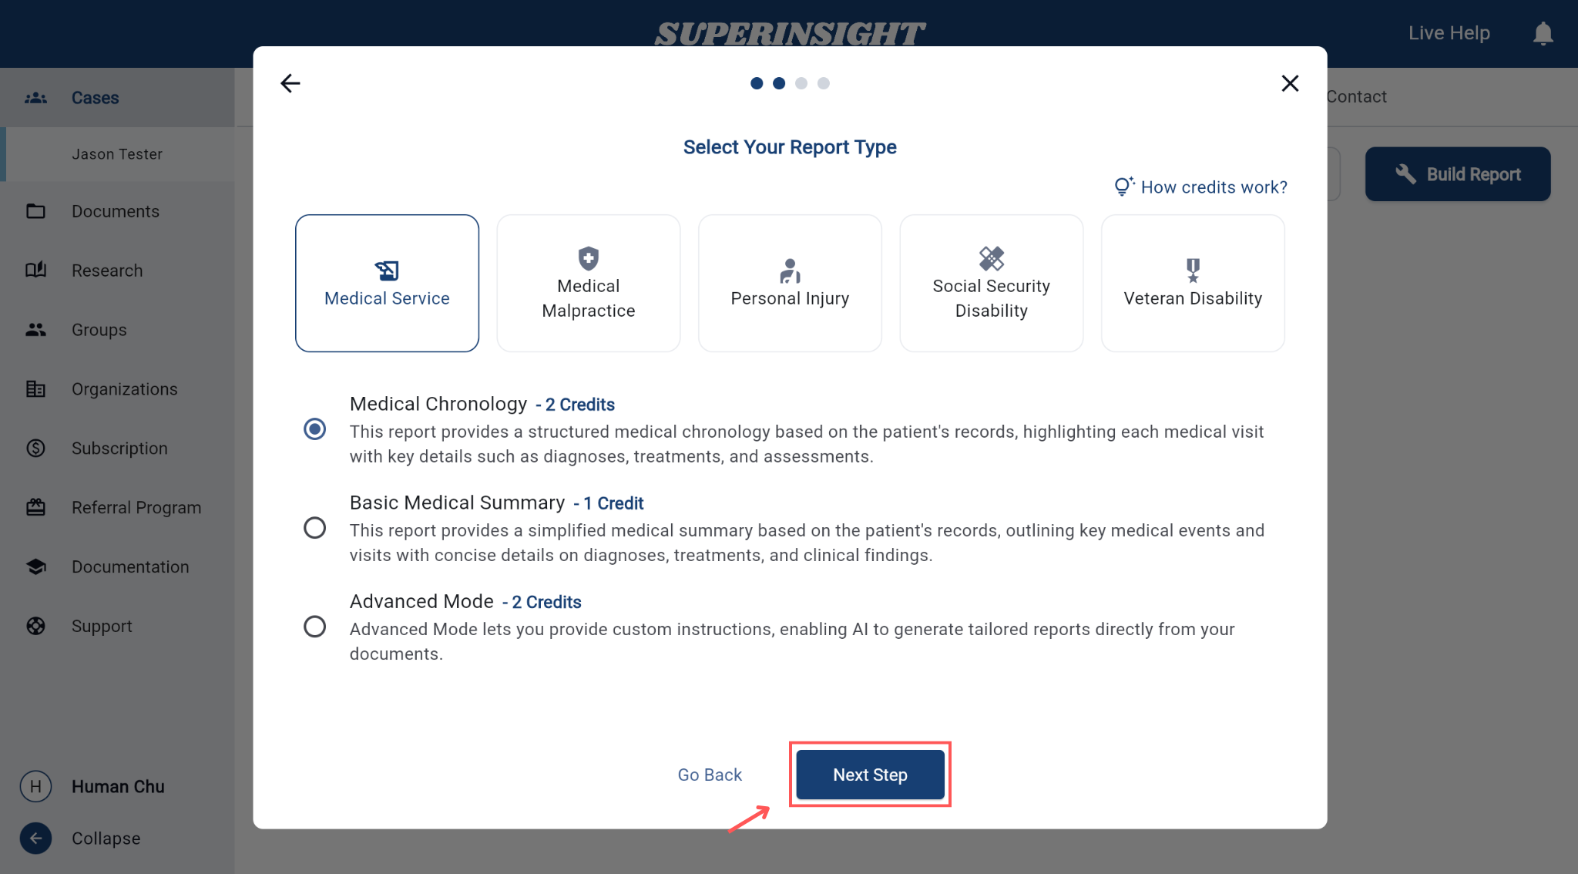This screenshot has height=874, width=1578.
Task: Open the Organizations section
Action: (117, 389)
